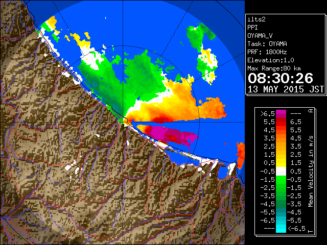
Task: Click the 'ilts2' label in info box
Action: click(256, 19)
